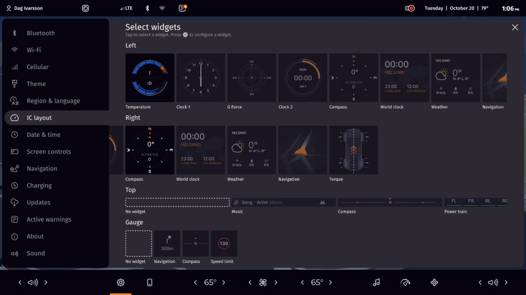Tap the camera icon next to Dag Ivarsson
526x295 pixels.
(x=85, y=8)
